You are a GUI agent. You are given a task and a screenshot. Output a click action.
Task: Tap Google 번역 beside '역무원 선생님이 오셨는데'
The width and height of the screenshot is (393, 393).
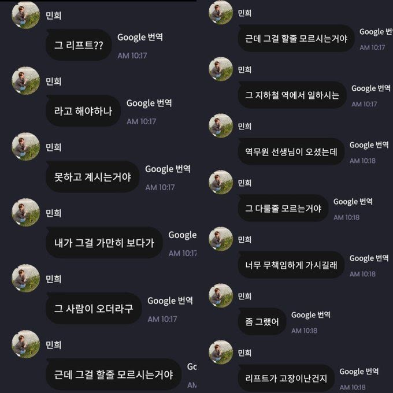click(x=369, y=145)
